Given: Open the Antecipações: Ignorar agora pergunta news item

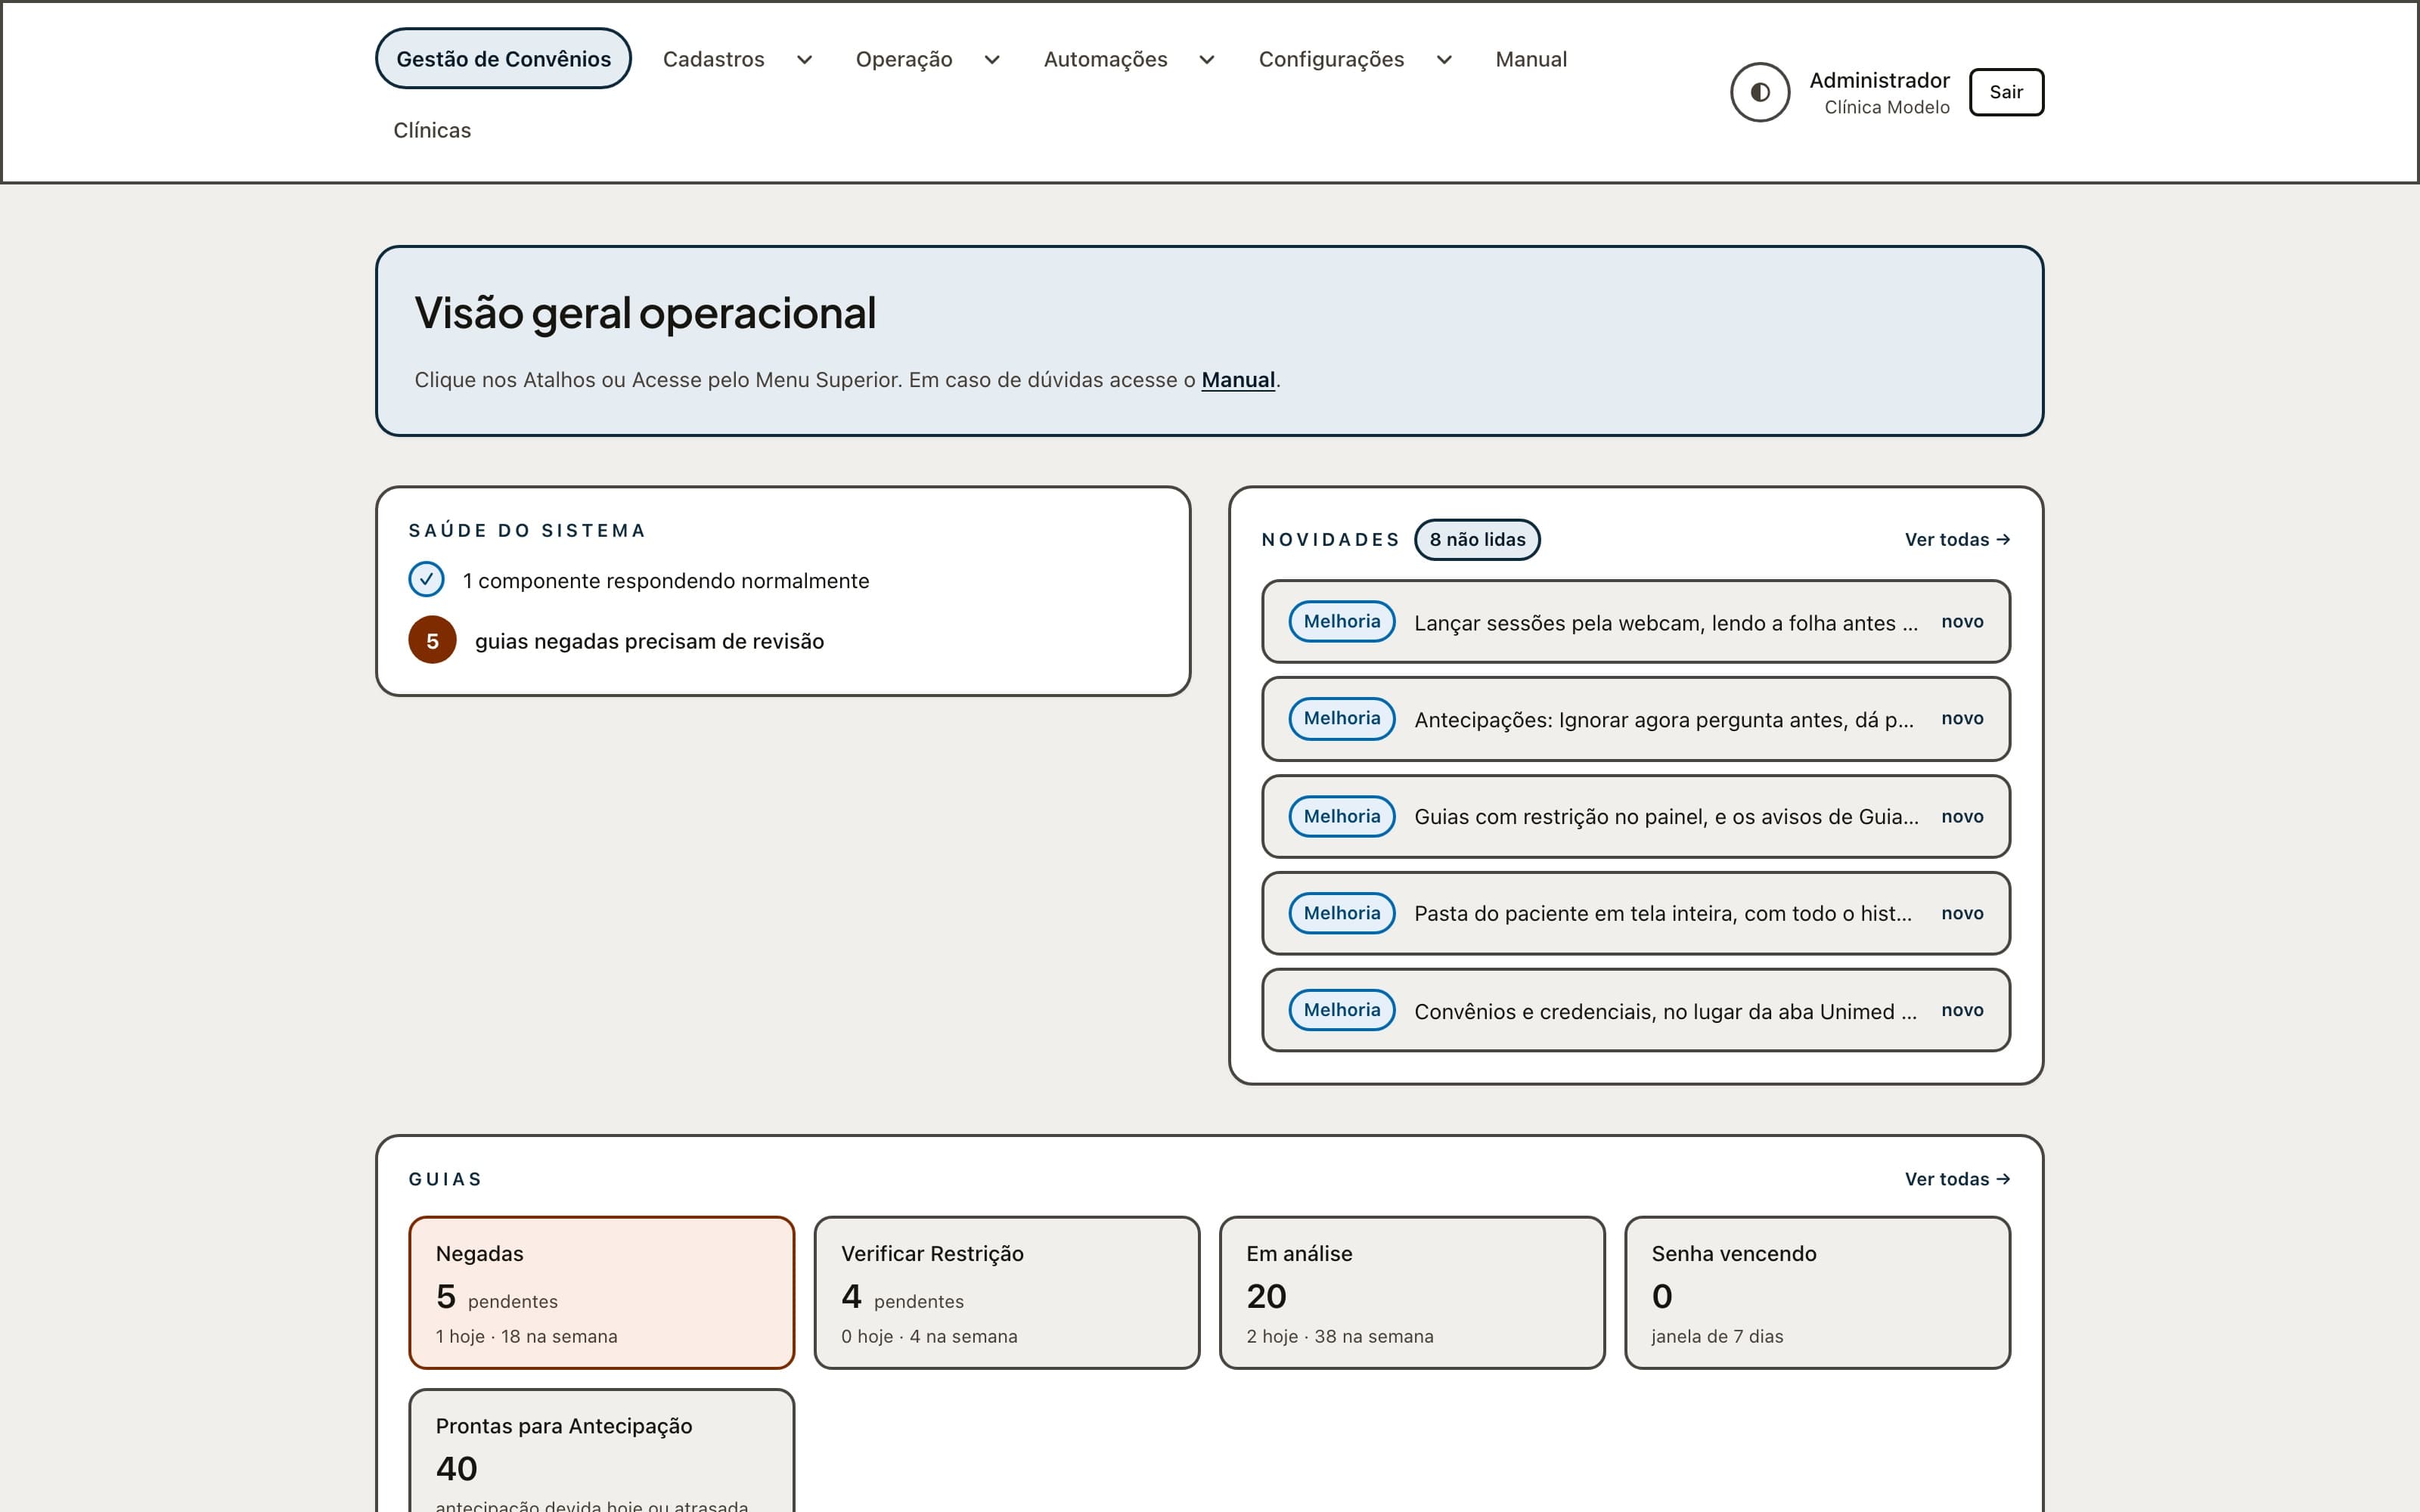Looking at the screenshot, I should point(1636,719).
